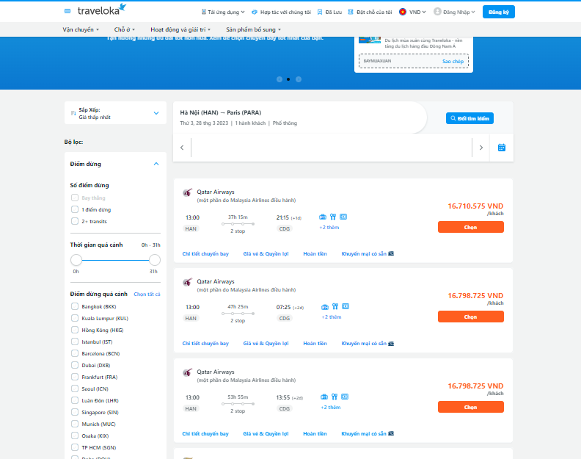Click the 31h transit time slider handle
The height and width of the screenshot is (459, 581).
coord(155,260)
